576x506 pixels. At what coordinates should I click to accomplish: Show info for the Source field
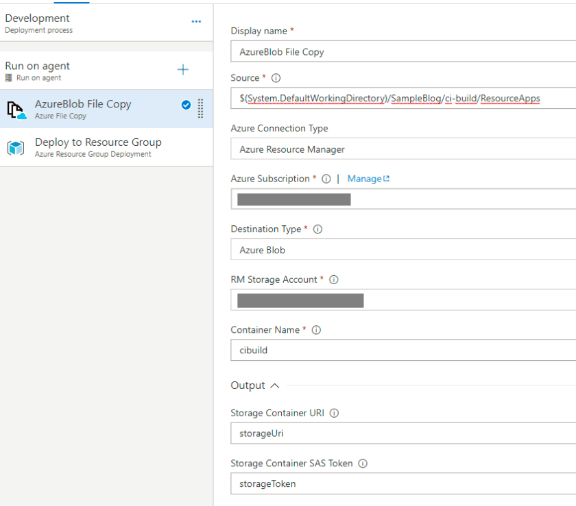tap(276, 78)
